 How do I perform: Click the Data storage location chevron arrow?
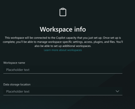coord(117,91)
